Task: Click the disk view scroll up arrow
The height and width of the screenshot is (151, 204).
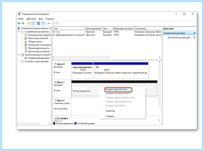Action: (x=160, y=62)
